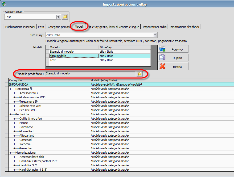Select the Memorizzazione category
The image size is (234, 177).
pyautogui.click(x=49, y=153)
